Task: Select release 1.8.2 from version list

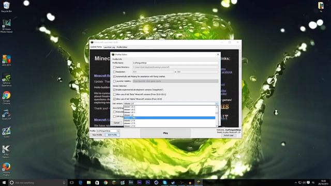Action: (170, 110)
